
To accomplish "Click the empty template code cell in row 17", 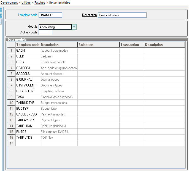I will click(28, 143).
